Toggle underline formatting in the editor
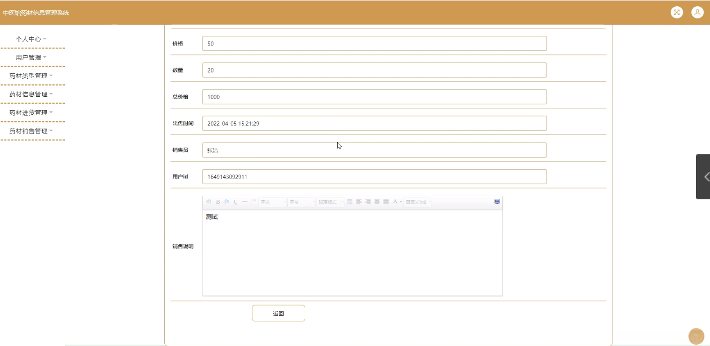Viewport: 710px width, 346px height. pos(235,202)
